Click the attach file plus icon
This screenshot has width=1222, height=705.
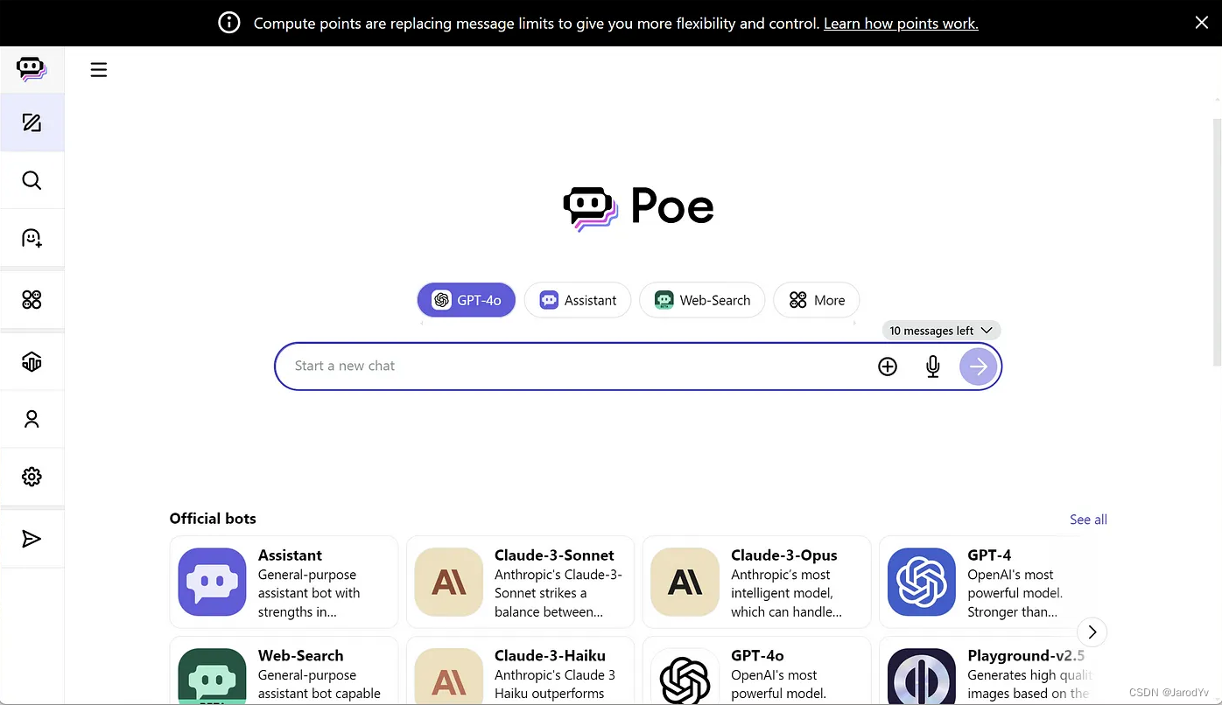tap(888, 366)
